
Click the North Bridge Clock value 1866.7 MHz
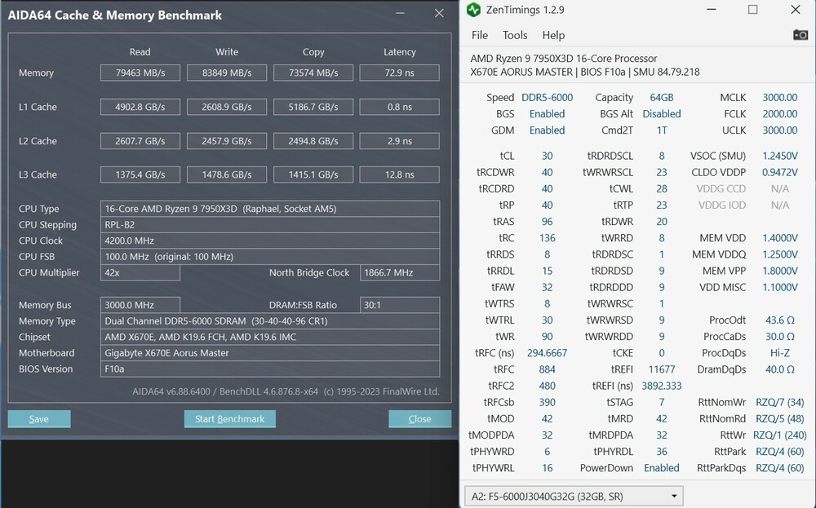coord(399,272)
